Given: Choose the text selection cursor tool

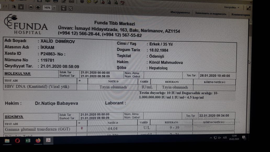Looking at the screenshot, I should (14, 7).
